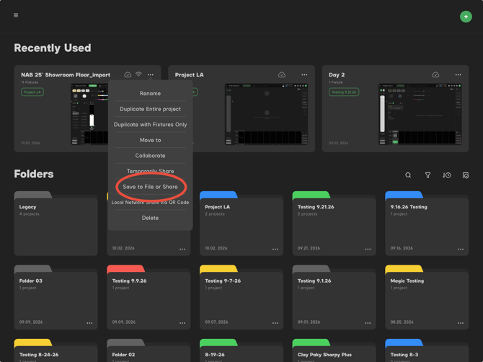This screenshot has height=362, width=483.
Task: Select Collaborate menu entry
Action: point(150,156)
